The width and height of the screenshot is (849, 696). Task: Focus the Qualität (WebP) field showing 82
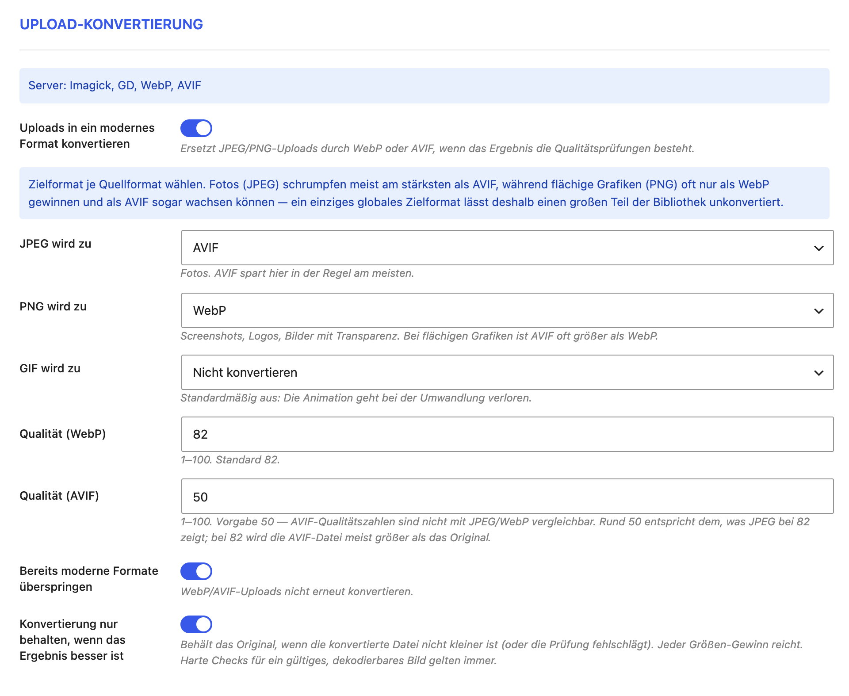(x=507, y=434)
